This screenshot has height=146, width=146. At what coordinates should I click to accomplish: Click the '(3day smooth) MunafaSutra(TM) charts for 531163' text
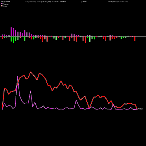[45, 2]
